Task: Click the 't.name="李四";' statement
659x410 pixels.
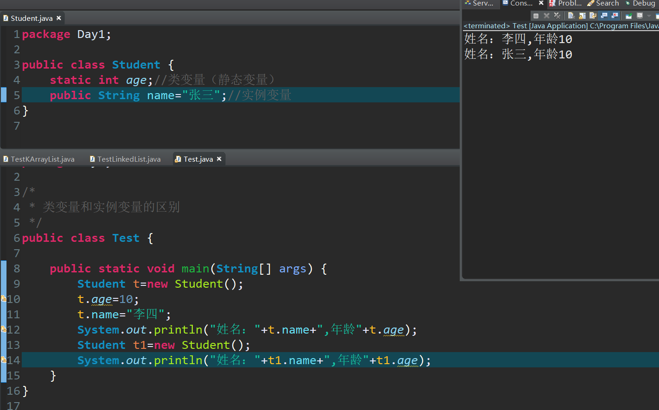Action: click(124, 315)
